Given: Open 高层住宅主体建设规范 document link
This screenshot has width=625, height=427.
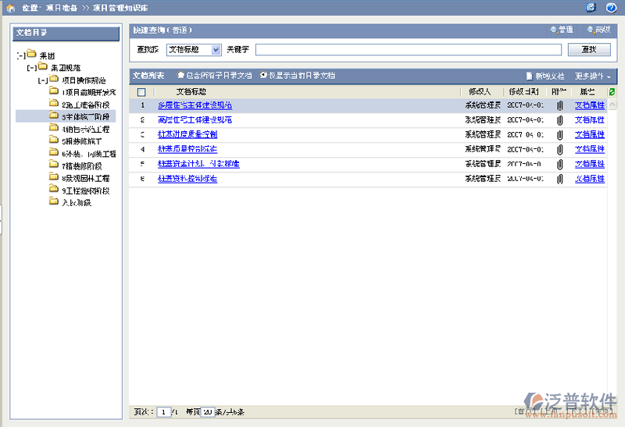Looking at the screenshot, I should click(195, 120).
